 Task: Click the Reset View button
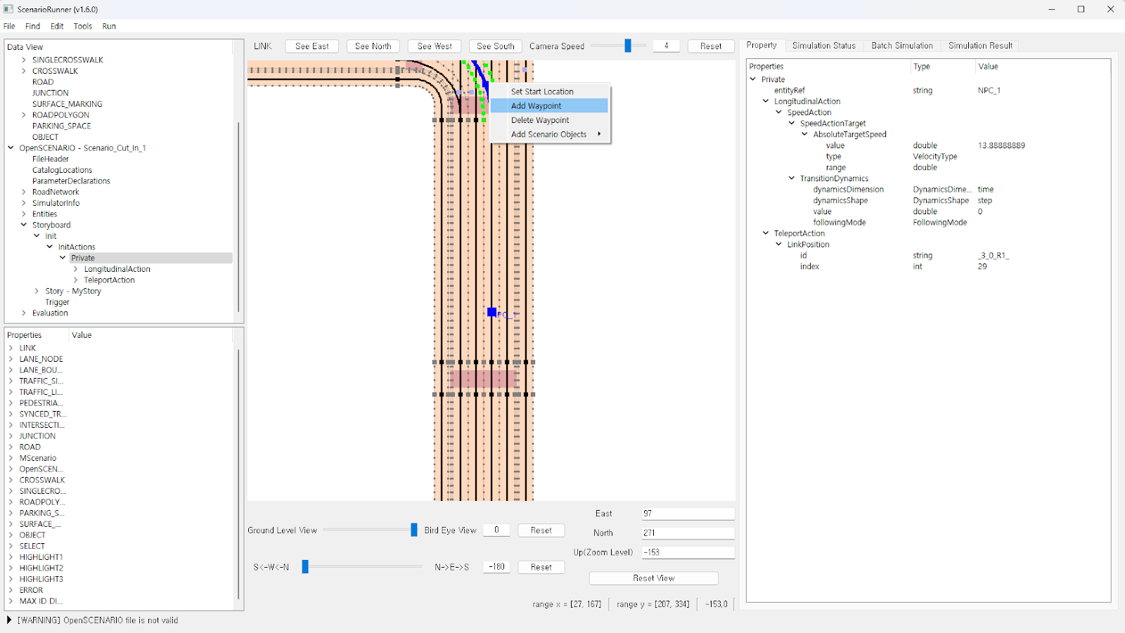pyautogui.click(x=653, y=578)
